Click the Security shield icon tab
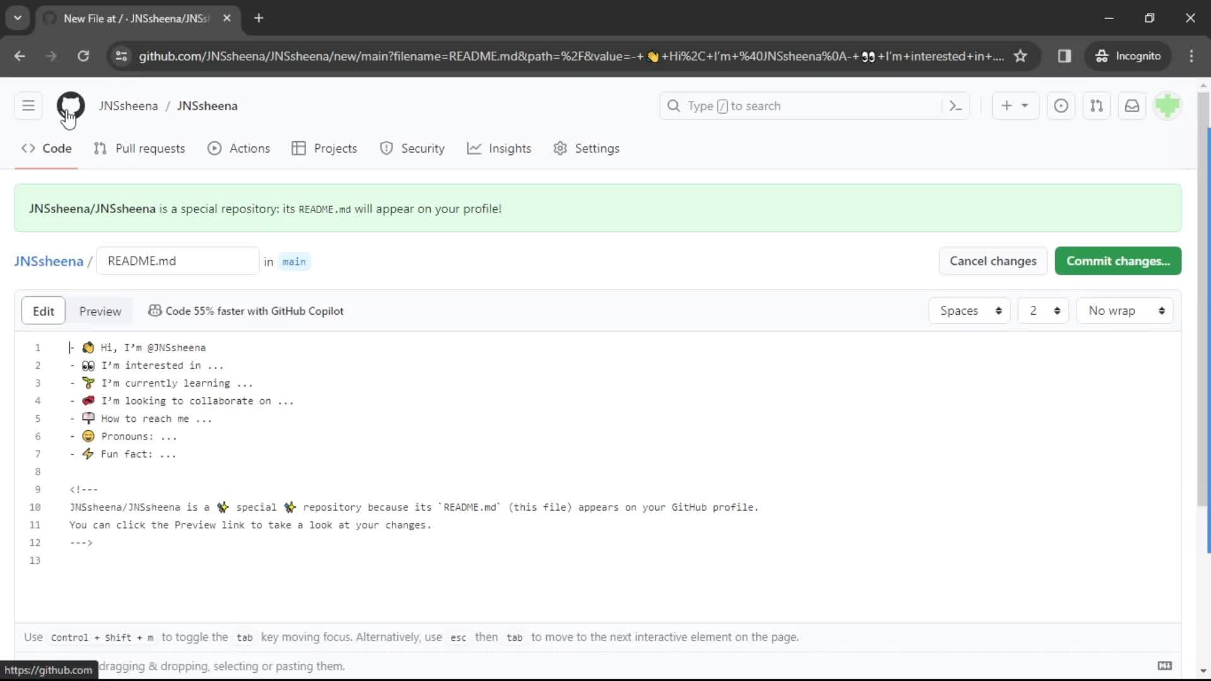The height and width of the screenshot is (681, 1211). 412,148
